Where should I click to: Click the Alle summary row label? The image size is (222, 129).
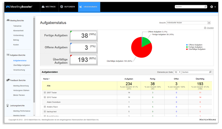[48, 86]
